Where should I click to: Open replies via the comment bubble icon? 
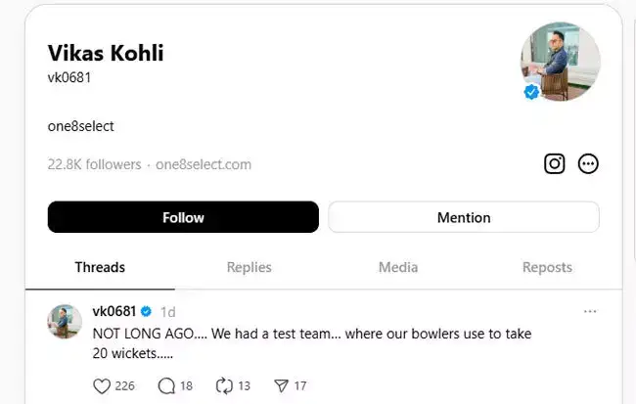[166, 385]
